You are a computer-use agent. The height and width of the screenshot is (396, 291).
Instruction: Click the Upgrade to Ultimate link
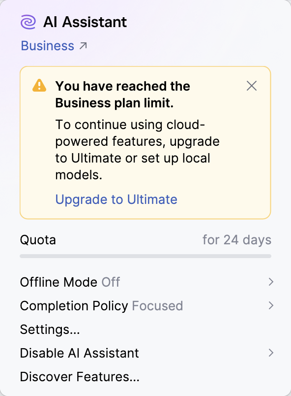116,199
